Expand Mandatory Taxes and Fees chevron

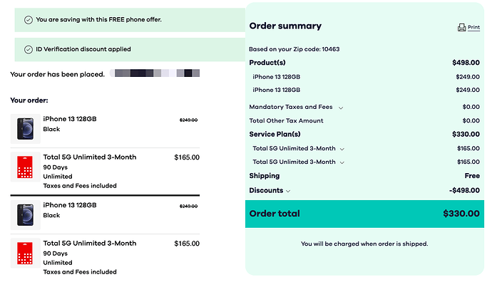coord(341,108)
